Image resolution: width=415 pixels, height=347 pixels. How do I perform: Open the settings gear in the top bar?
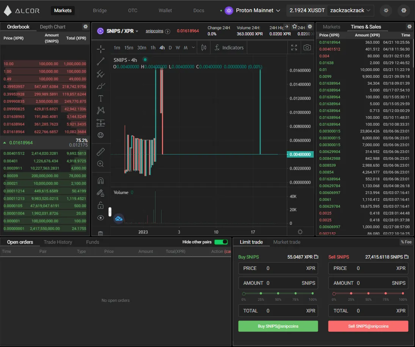click(404, 11)
